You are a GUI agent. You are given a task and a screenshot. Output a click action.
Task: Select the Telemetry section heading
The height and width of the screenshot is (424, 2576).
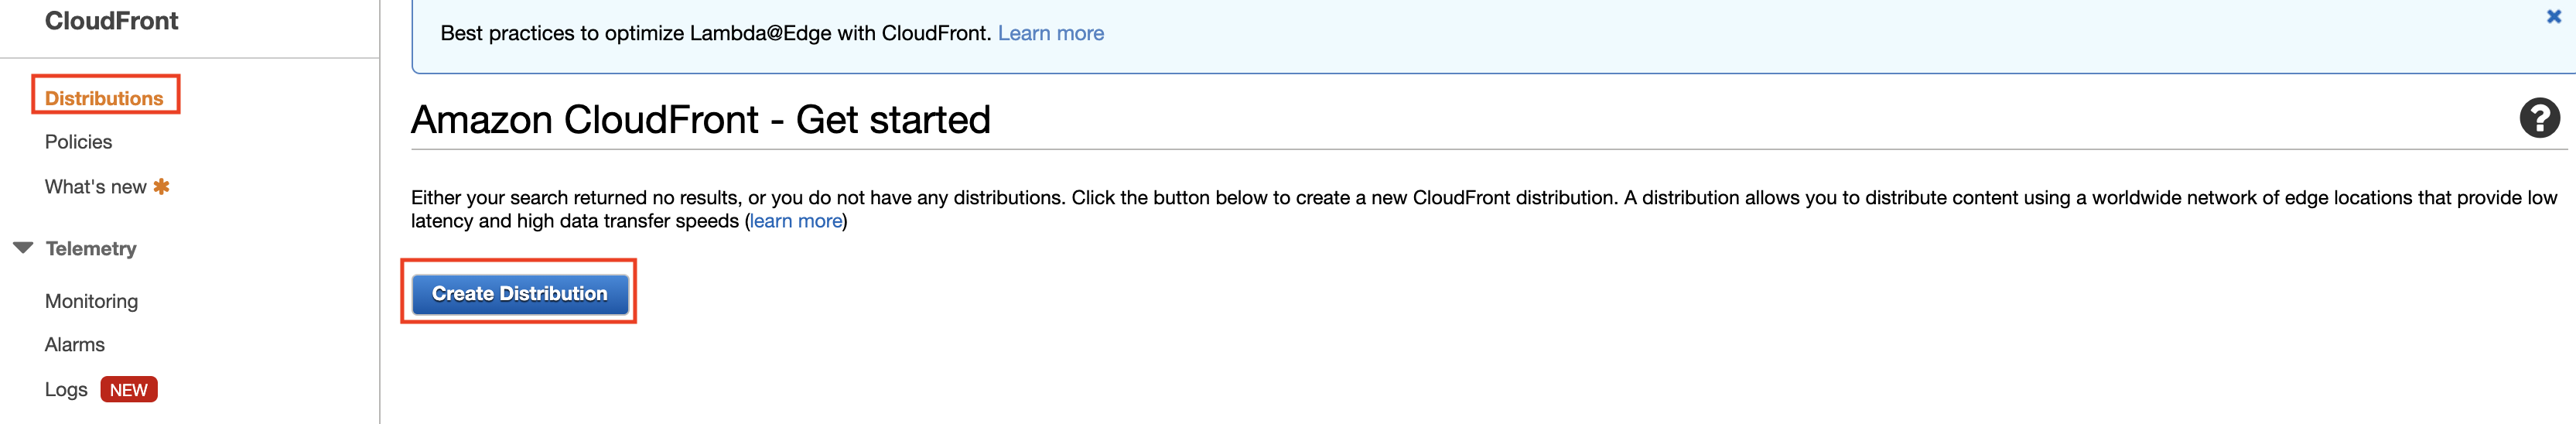tap(91, 249)
